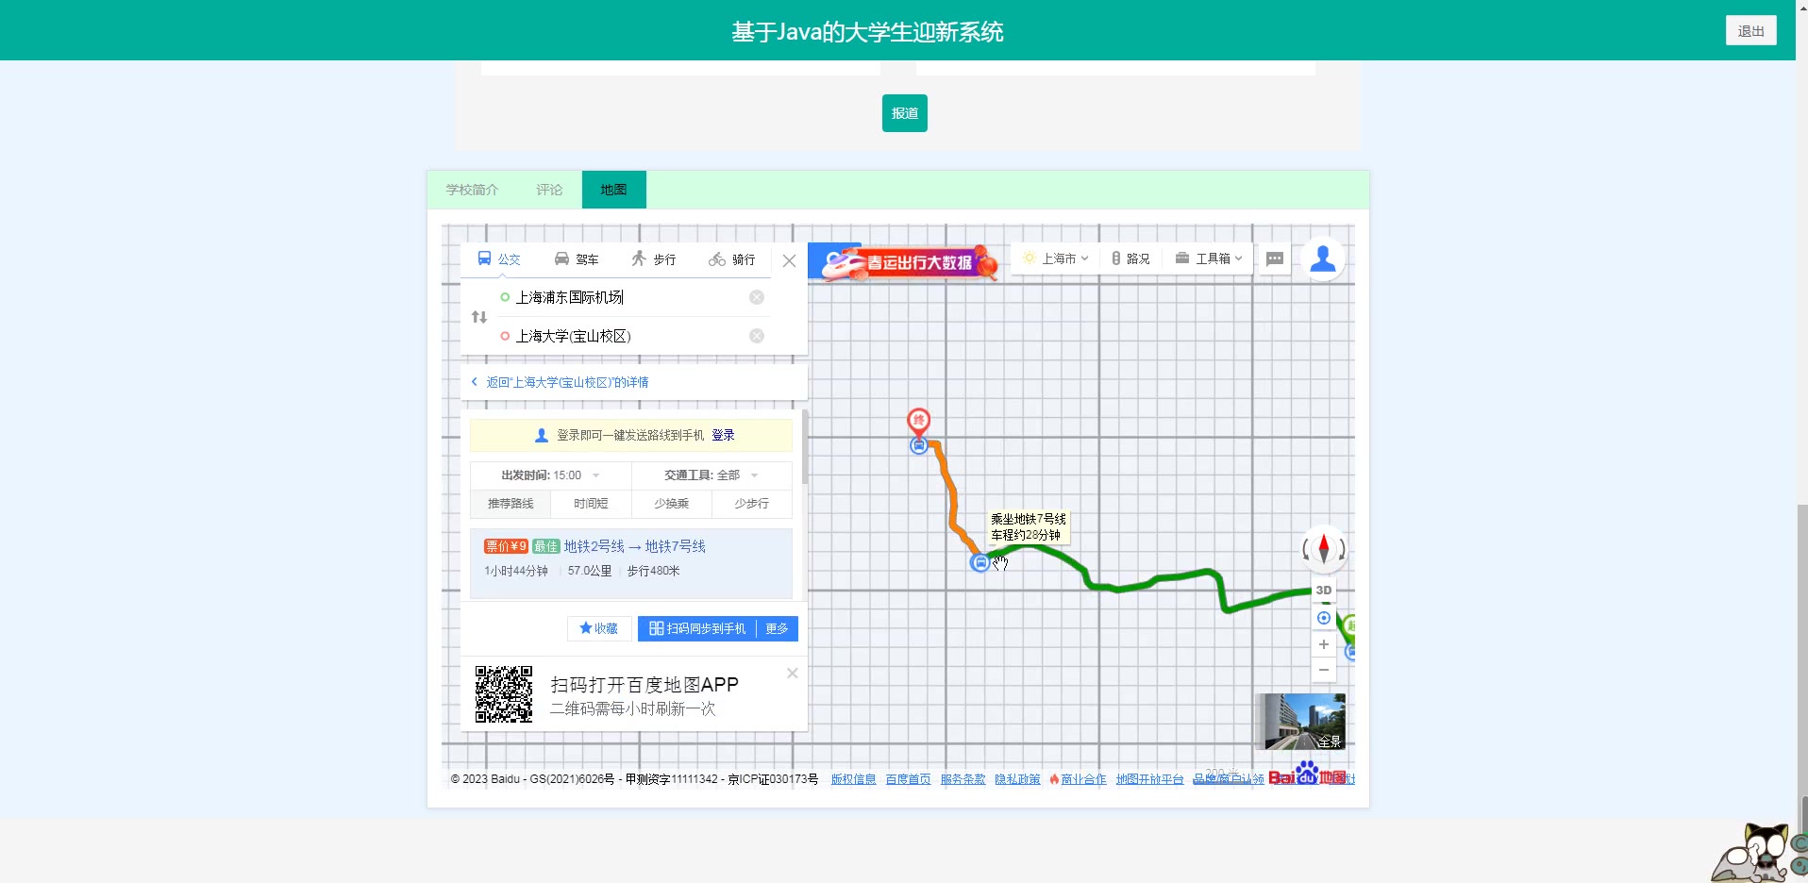Open the 服务条款 link
1808x883 pixels.
click(x=963, y=779)
